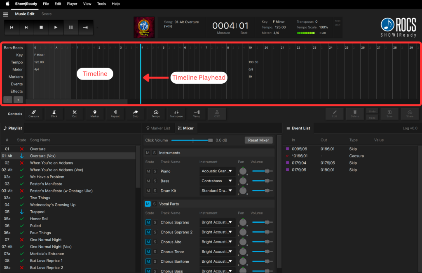The height and width of the screenshot is (273, 422).
Task: Unmute the Chorus Soprano track
Action: tap(148, 222)
